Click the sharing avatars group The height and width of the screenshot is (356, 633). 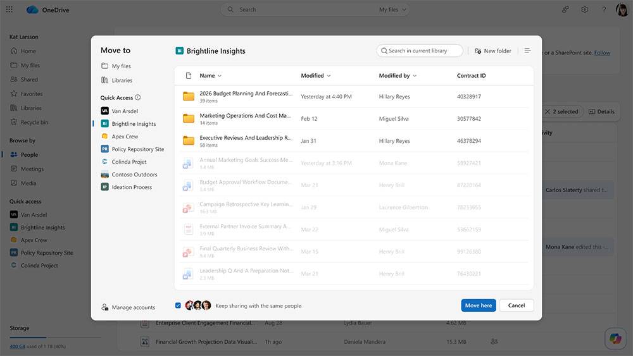[x=197, y=305]
